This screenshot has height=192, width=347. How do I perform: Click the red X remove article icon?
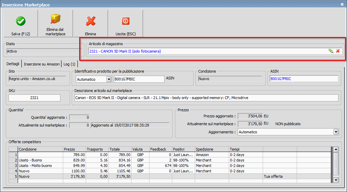(338, 51)
